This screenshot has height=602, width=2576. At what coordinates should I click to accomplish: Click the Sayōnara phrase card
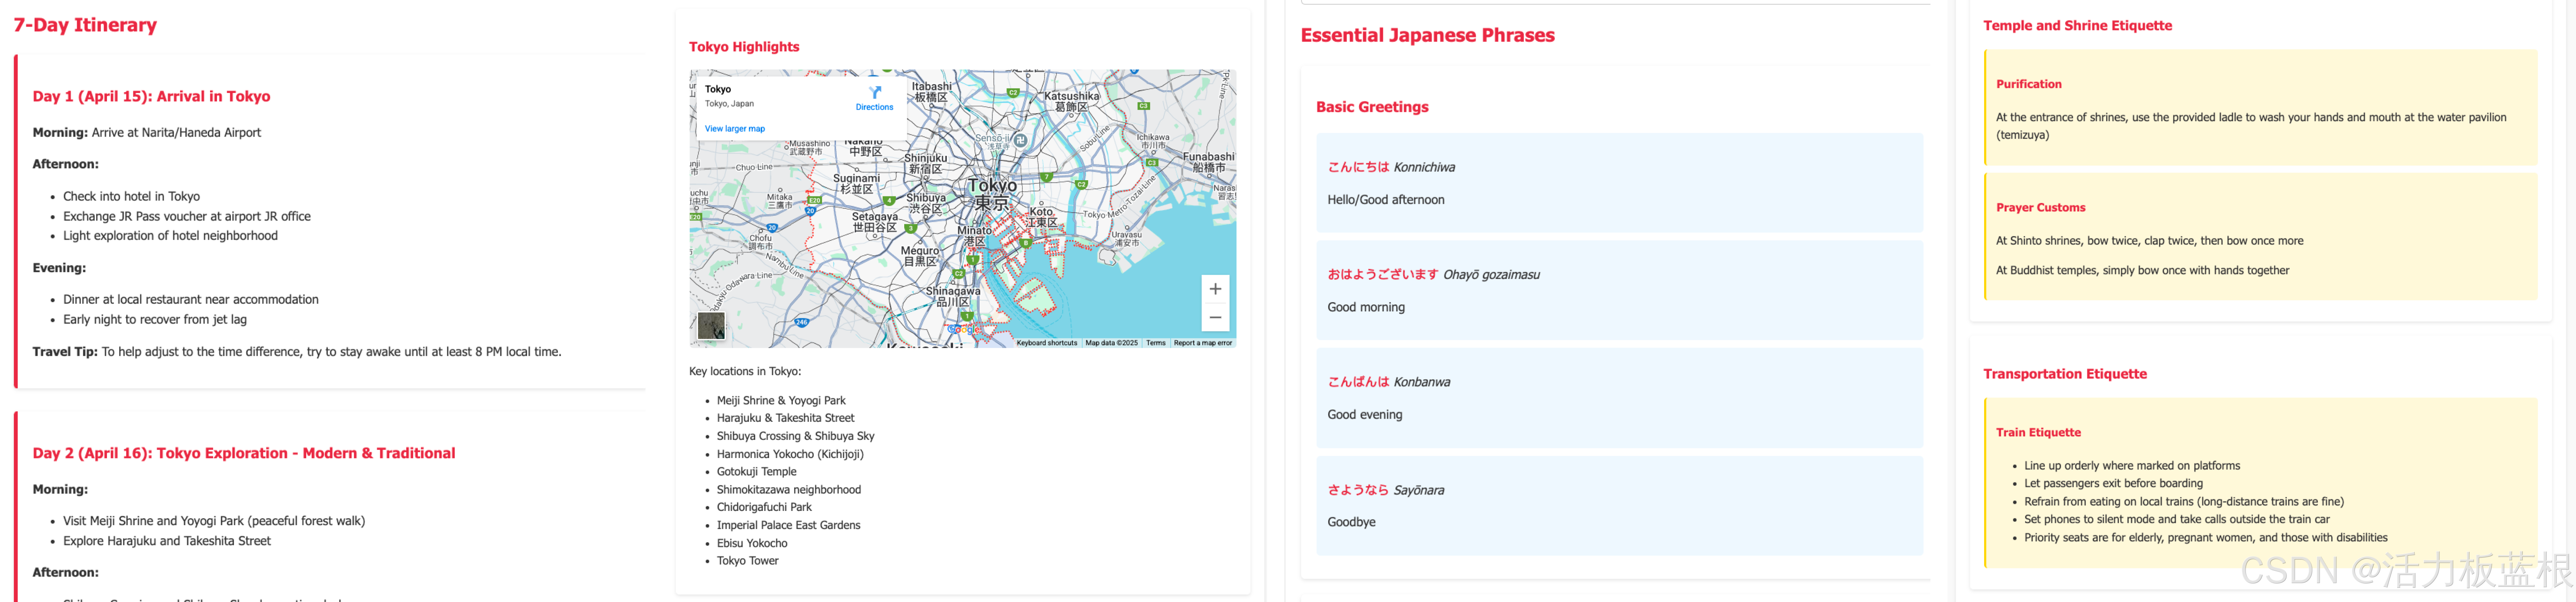[x=1618, y=505]
